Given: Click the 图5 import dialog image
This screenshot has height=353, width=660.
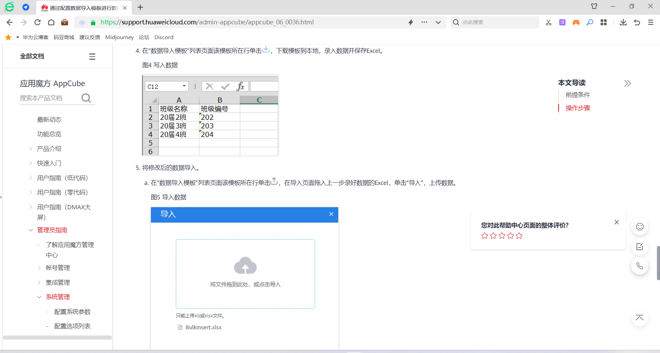Looking at the screenshot, I should 244,278.
